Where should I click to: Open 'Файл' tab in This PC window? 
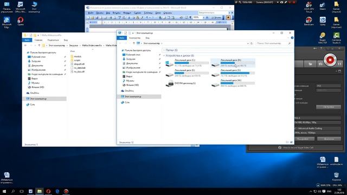[x=121, y=38]
